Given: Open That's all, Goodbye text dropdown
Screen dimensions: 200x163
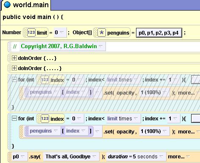Looking at the screenshot, I should point(71,157).
